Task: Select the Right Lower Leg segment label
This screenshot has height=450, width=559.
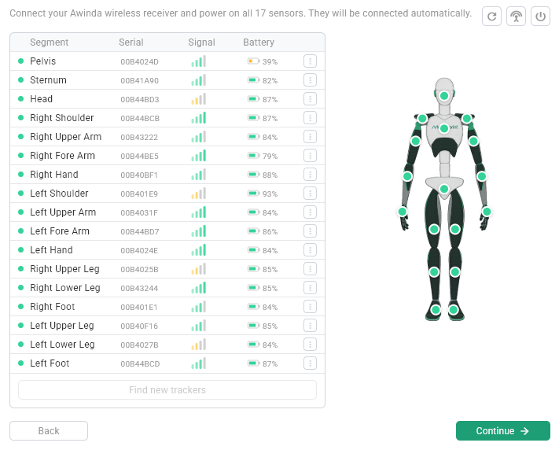Action: coord(65,288)
